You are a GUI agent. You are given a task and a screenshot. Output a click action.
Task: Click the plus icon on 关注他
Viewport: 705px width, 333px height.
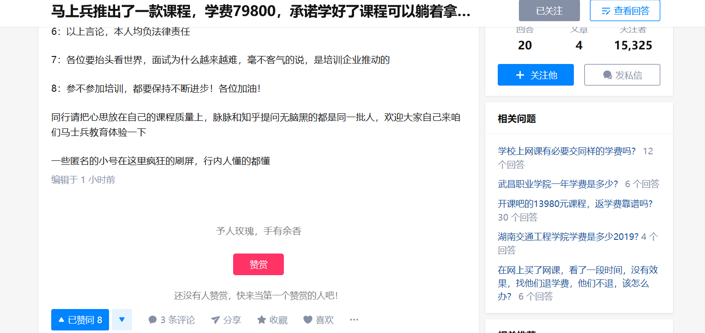[520, 75]
